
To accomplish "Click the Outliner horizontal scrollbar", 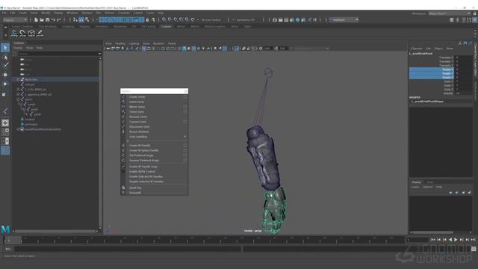I will pyautogui.click(x=55, y=231).
